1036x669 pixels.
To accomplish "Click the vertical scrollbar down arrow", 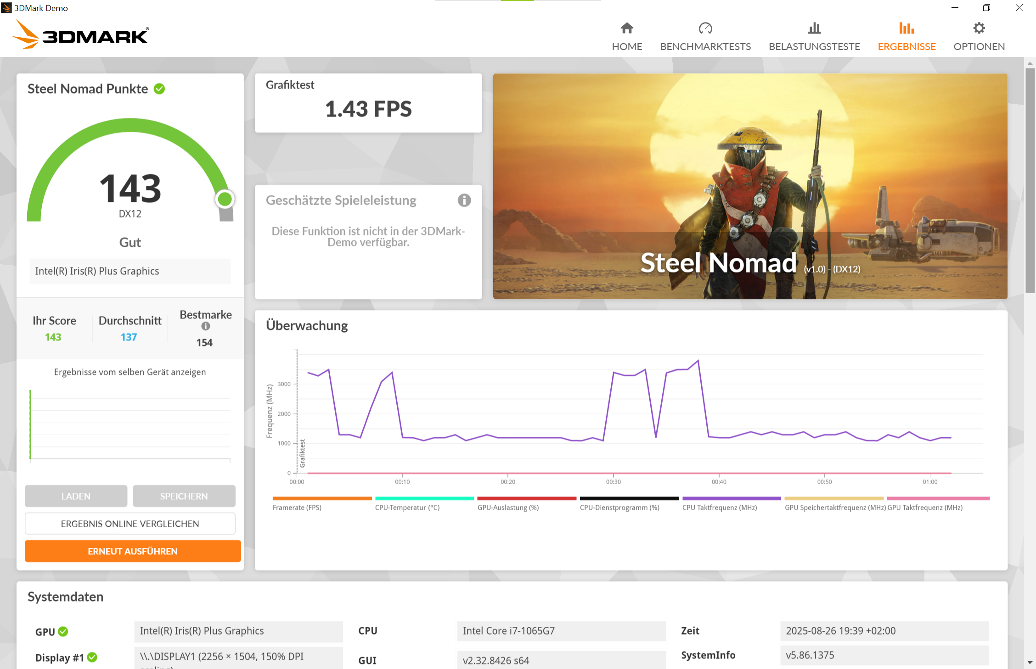I will pos(1030,663).
